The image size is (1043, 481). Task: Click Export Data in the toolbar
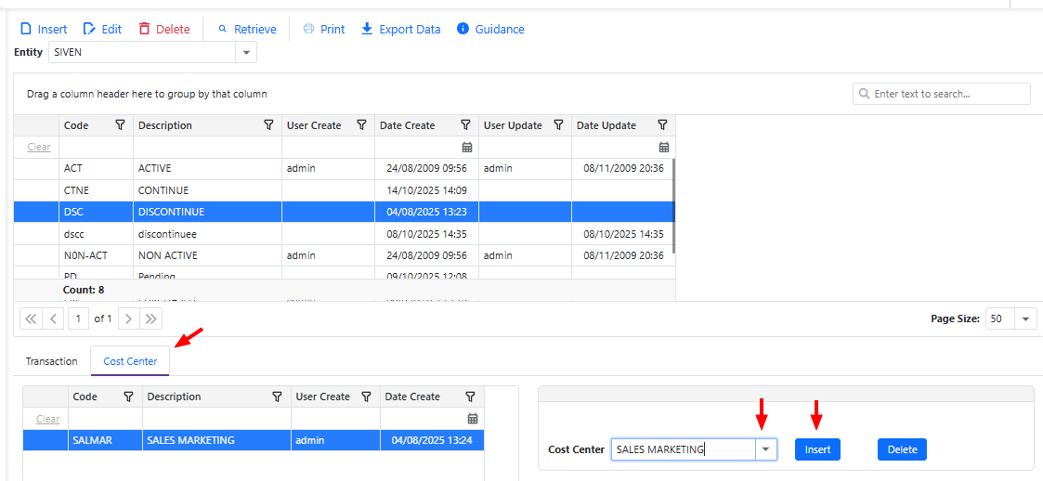pos(400,30)
